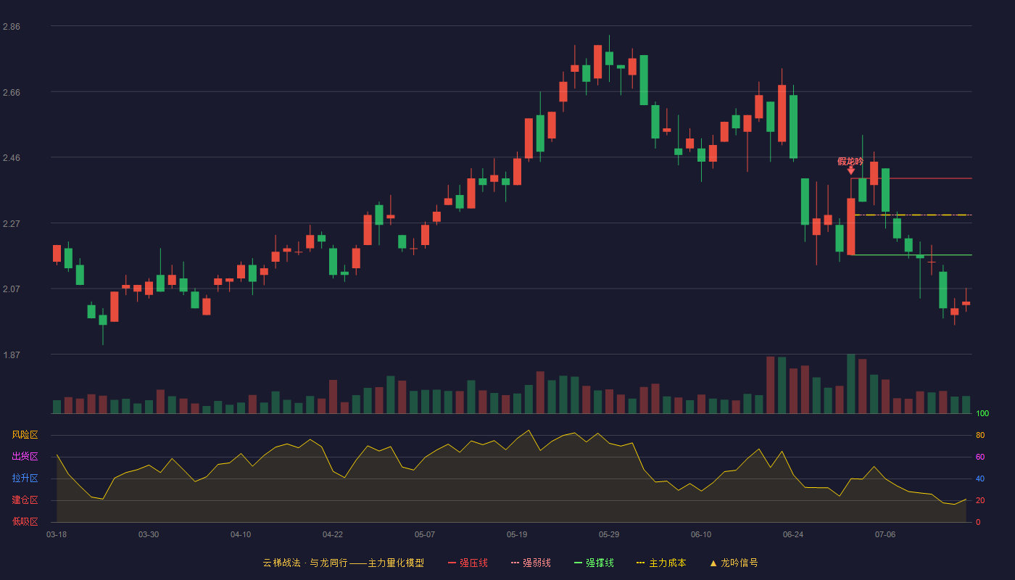Click the 2.66 price axis label
The height and width of the screenshot is (580, 1015).
tap(12, 93)
